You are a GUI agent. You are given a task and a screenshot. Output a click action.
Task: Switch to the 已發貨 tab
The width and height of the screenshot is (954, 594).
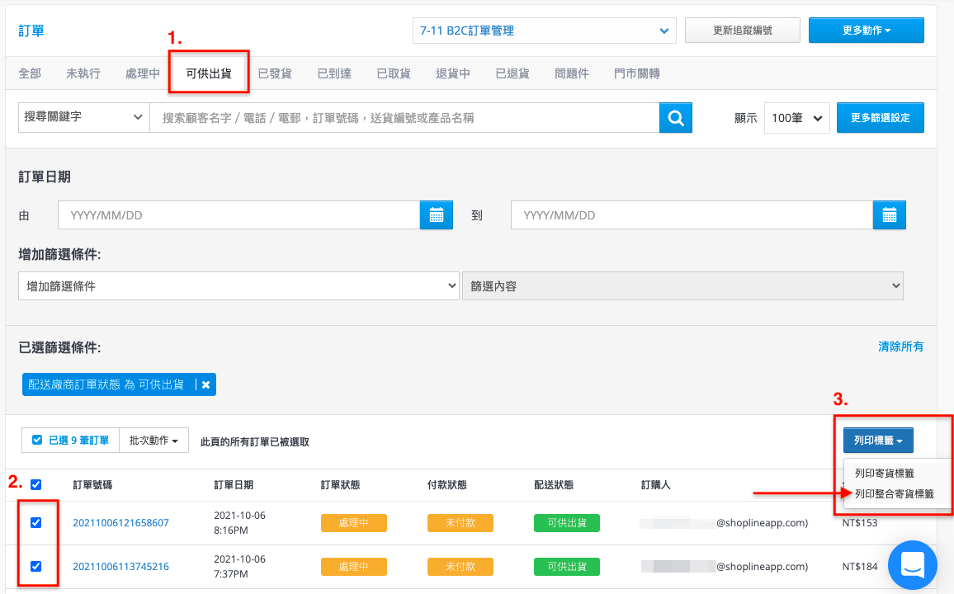click(x=275, y=73)
